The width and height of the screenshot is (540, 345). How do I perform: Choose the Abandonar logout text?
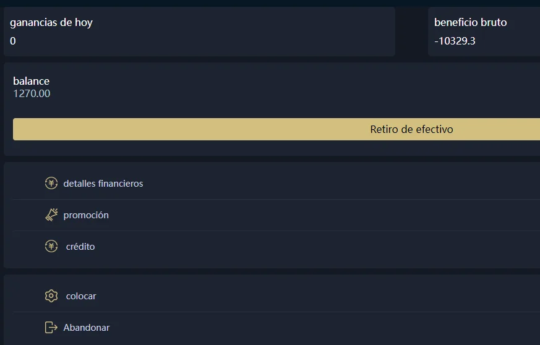[87, 328]
